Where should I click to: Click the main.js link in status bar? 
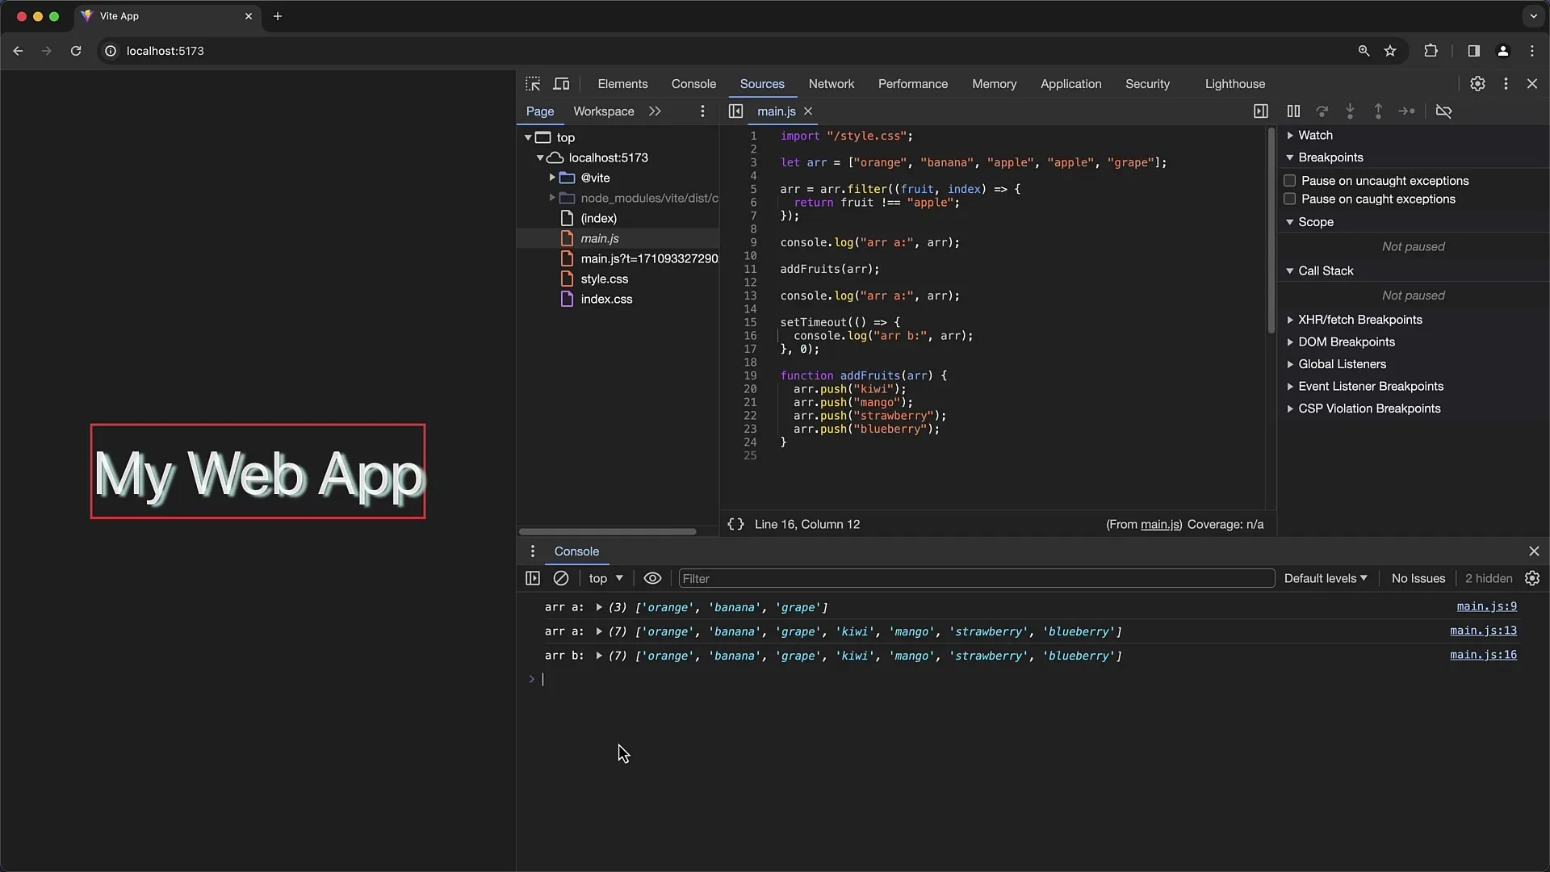tap(1159, 525)
